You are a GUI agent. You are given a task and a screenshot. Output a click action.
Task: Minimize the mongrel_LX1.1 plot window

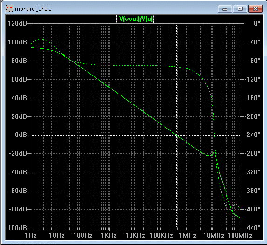click(x=225, y=9)
